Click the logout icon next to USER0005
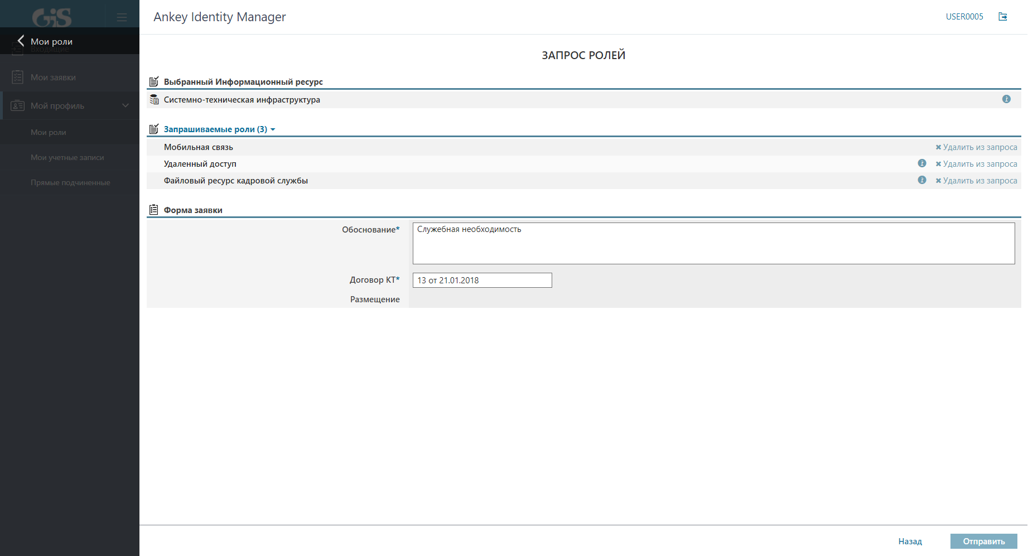This screenshot has width=1028, height=556. 1003,17
